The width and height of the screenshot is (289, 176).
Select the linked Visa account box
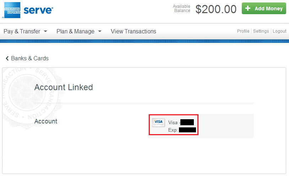tap(174, 125)
